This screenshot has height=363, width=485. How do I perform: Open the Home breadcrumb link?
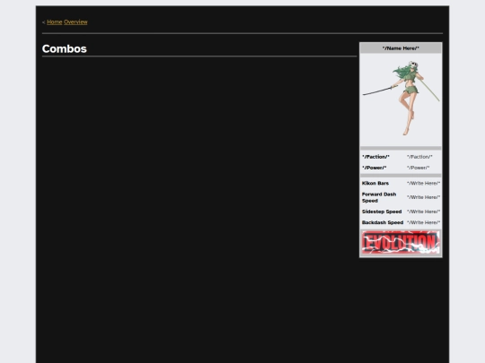pos(55,22)
